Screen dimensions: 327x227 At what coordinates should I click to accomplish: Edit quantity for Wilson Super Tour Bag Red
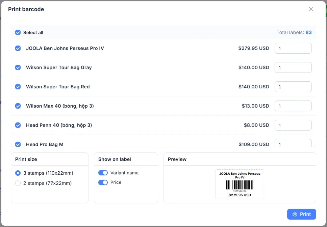(293, 87)
